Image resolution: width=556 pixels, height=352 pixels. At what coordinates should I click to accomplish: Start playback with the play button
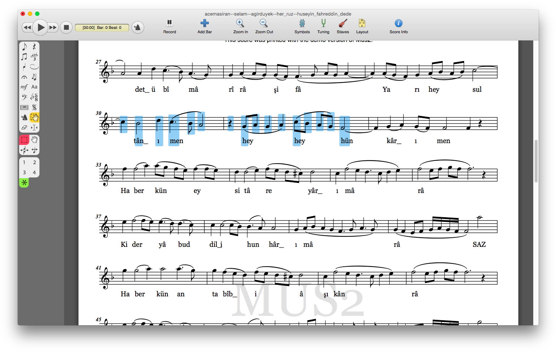click(x=41, y=27)
